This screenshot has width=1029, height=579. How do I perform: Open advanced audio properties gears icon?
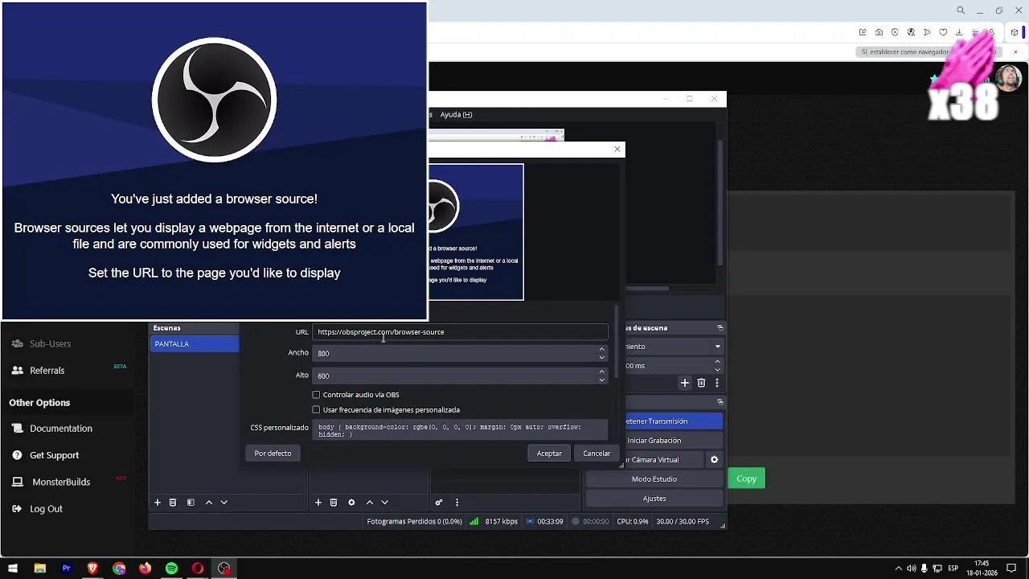(x=439, y=503)
